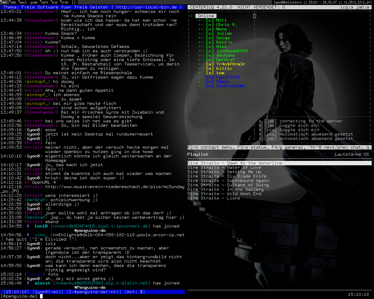The image size is (374, 299).
Task: Click the [a] away indicator beside billic
Action: point(210,69)
